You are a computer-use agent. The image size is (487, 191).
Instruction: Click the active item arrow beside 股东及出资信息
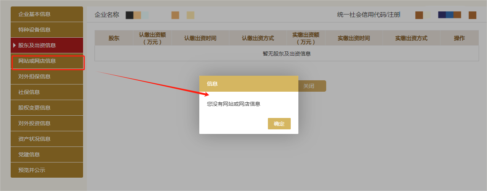click(14, 45)
